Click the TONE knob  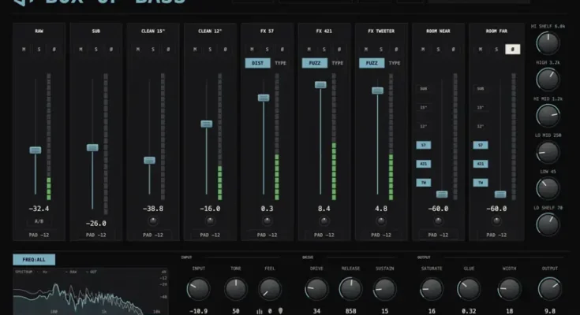[236, 289]
